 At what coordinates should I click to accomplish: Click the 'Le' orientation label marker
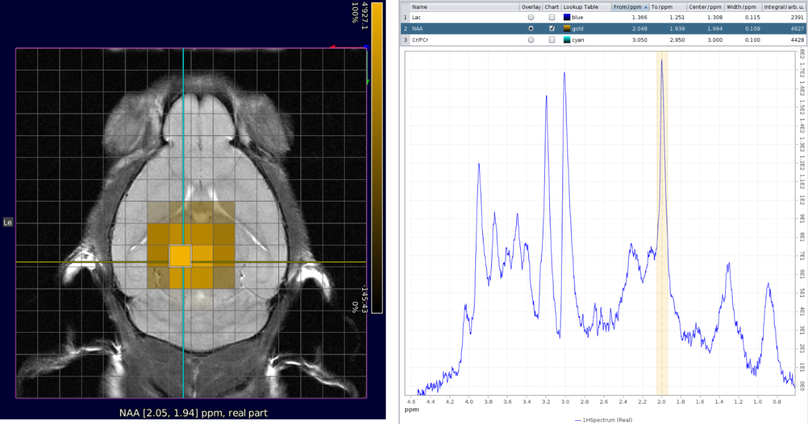tap(8, 222)
